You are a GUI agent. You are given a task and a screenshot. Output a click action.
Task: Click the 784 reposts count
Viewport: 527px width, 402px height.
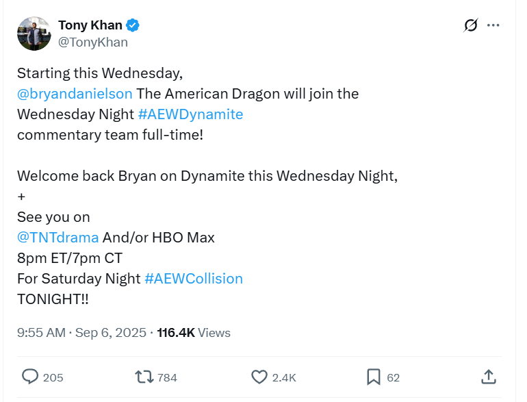[167, 377]
